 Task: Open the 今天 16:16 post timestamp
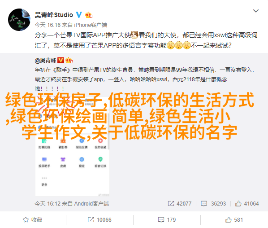[48, 25]
